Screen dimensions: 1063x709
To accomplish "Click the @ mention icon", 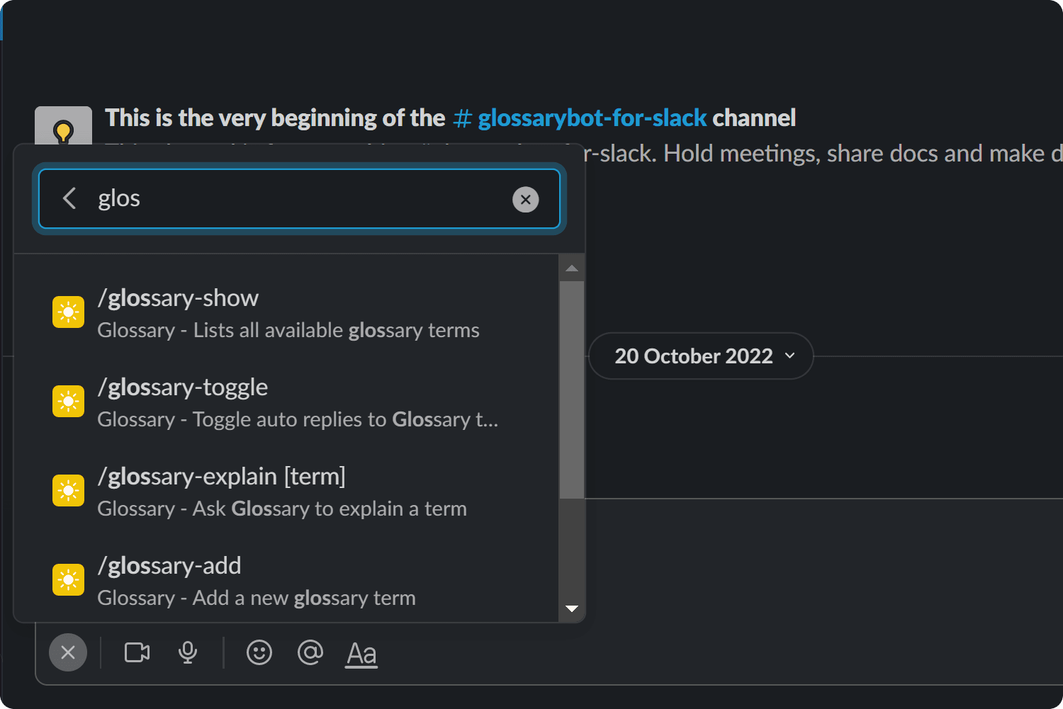I will (x=310, y=652).
